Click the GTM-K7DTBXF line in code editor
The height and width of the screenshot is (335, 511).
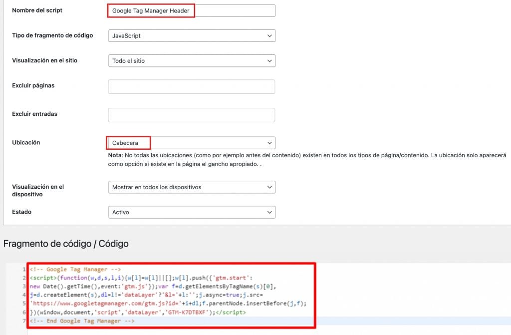pos(138,313)
